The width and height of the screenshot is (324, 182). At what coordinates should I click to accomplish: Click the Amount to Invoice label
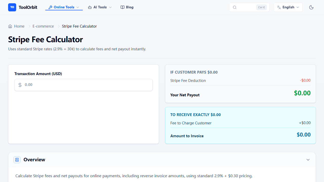tap(187, 136)
